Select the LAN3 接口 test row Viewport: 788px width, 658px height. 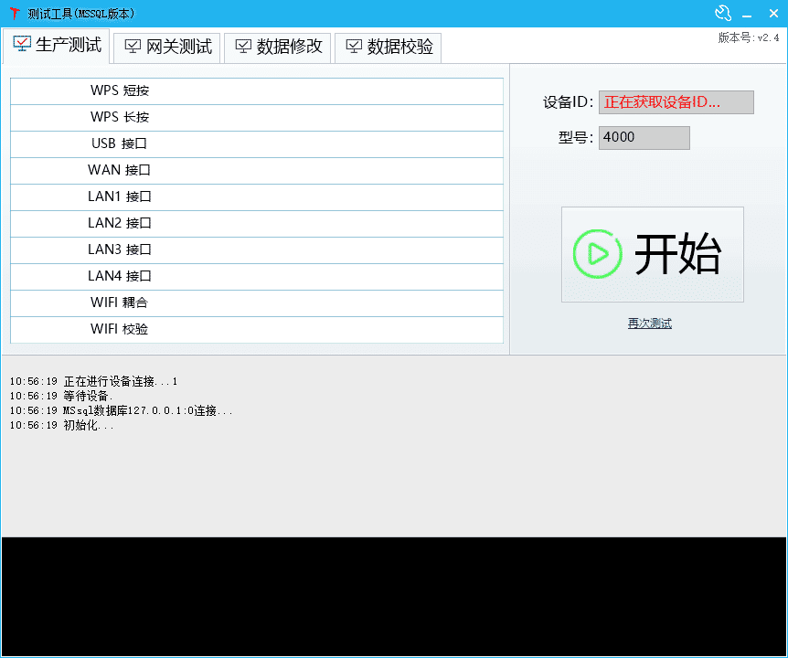(256, 249)
